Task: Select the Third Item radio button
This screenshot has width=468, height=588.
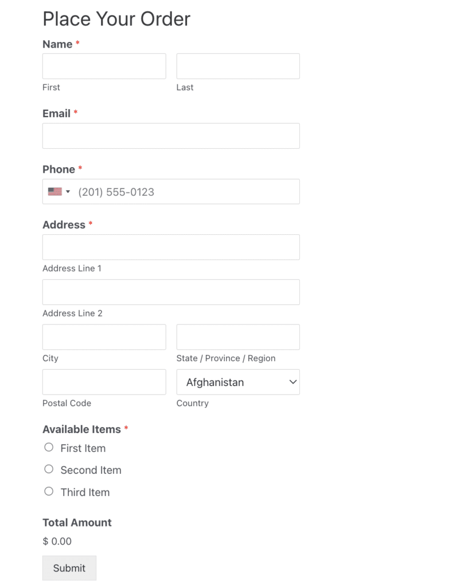Action: [x=49, y=491]
